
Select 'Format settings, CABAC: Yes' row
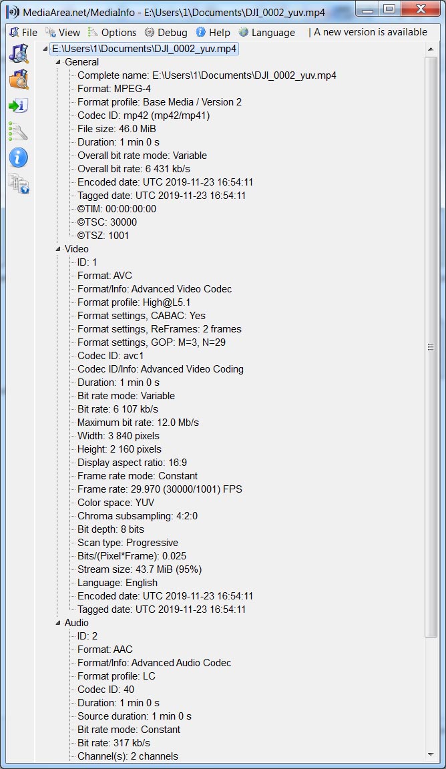pyautogui.click(x=142, y=316)
